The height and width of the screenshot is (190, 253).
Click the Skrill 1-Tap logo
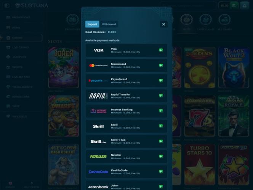(x=98, y=141)
